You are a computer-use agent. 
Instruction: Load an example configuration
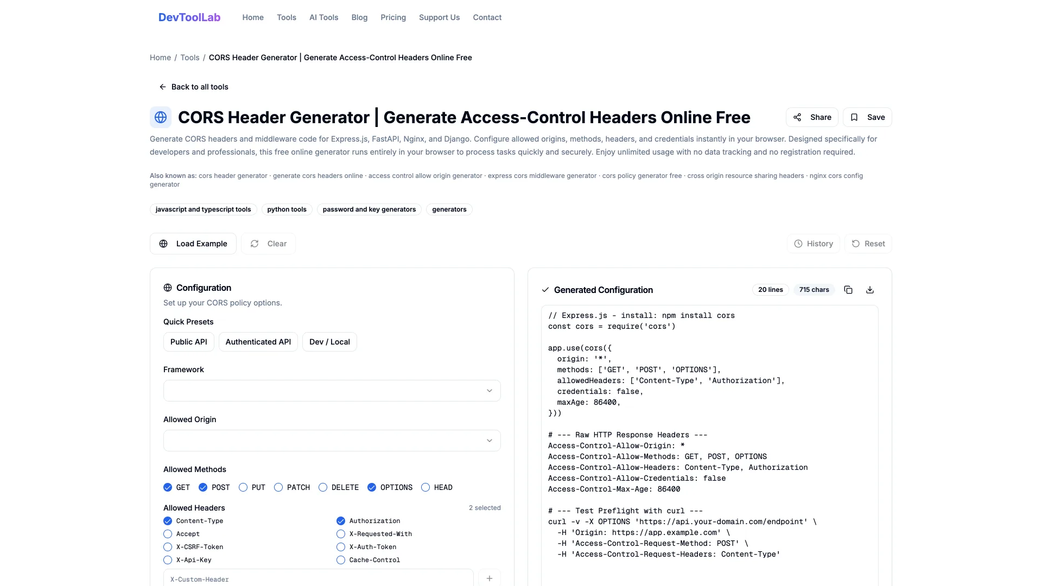click(193, 244)
